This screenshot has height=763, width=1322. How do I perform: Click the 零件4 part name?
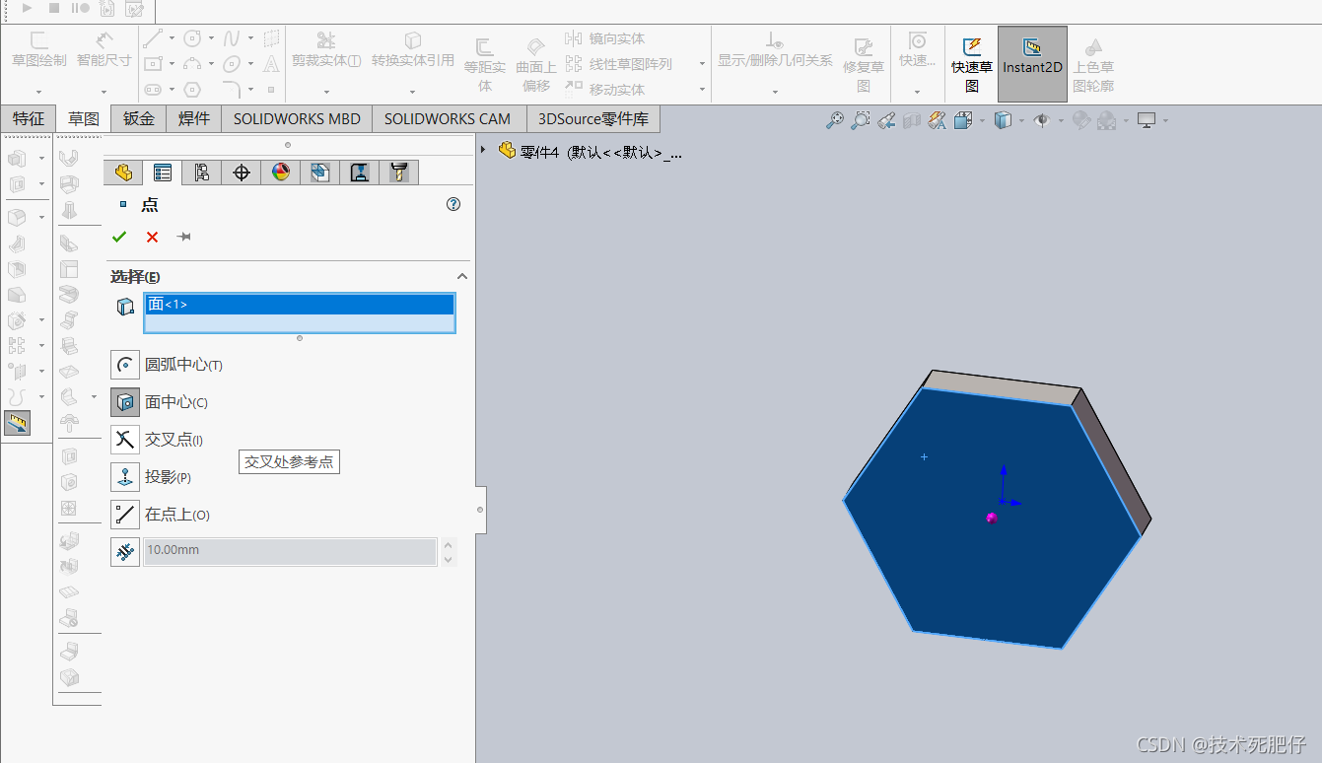tap(600, 152)
